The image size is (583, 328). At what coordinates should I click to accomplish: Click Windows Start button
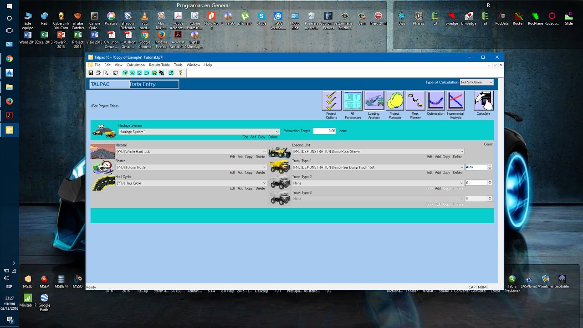click(9, 6)
